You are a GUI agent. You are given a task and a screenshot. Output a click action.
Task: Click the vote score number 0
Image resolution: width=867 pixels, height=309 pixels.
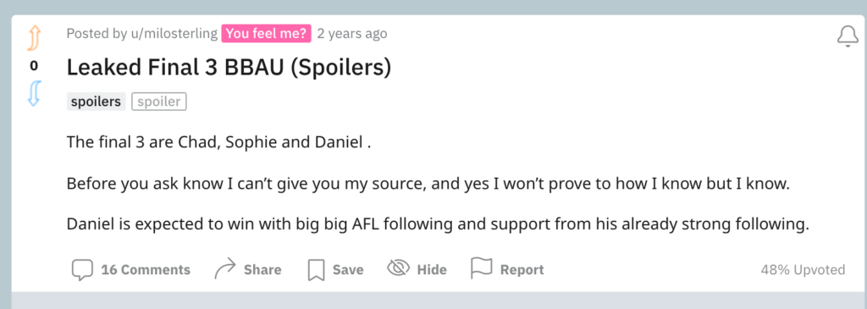[x=34, y=66]
